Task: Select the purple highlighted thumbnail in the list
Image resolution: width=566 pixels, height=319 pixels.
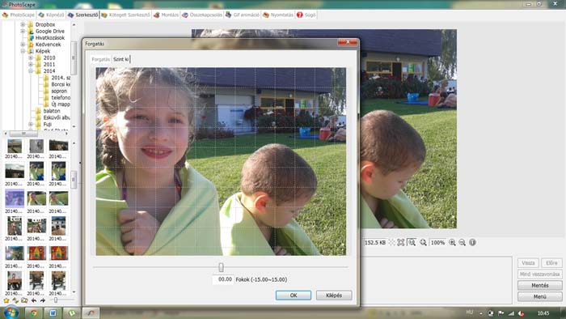Action: 15,198
